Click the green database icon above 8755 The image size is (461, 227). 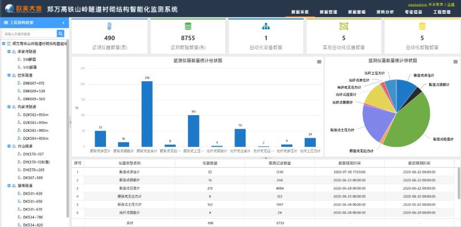click(x=188, y=27)
